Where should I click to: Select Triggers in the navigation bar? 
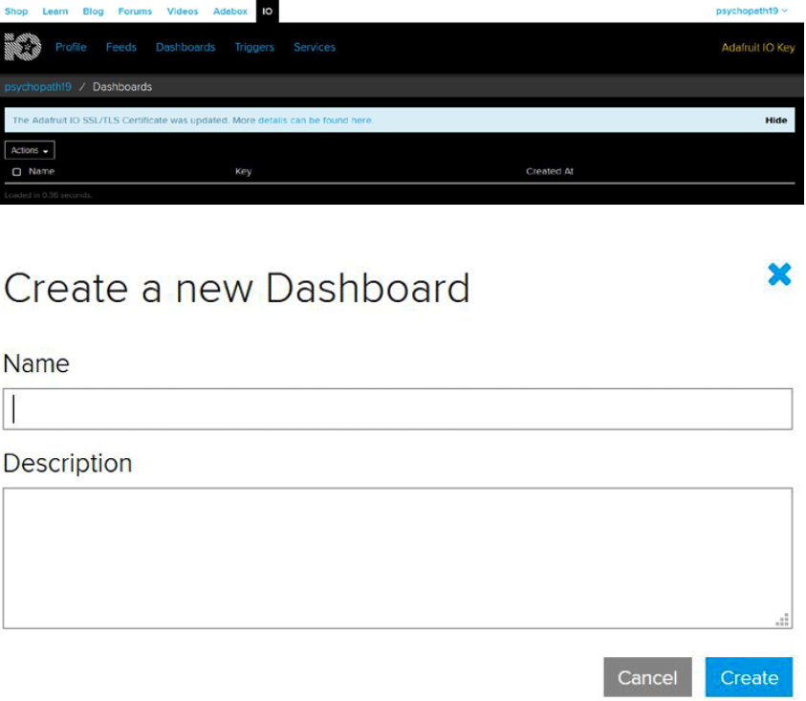[254, 47]
